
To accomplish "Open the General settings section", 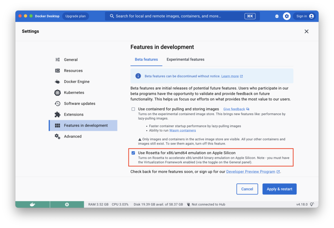I will pos(83,60).
